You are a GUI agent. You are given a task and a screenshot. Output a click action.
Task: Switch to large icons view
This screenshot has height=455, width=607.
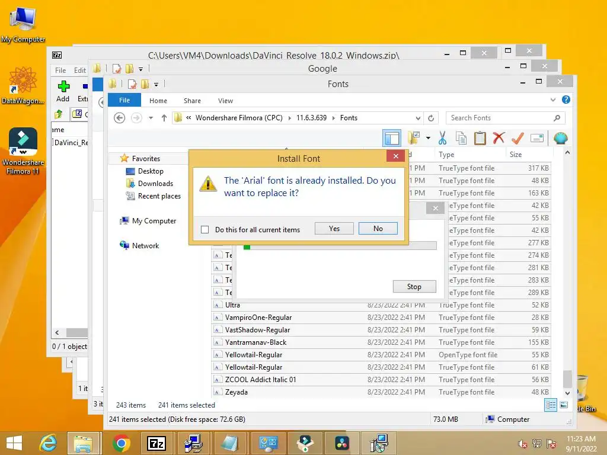564,405
